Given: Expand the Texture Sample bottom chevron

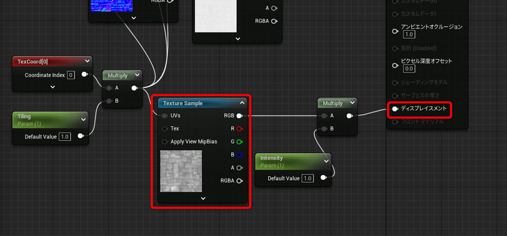Looking at the screenshot, I should 203,198.
